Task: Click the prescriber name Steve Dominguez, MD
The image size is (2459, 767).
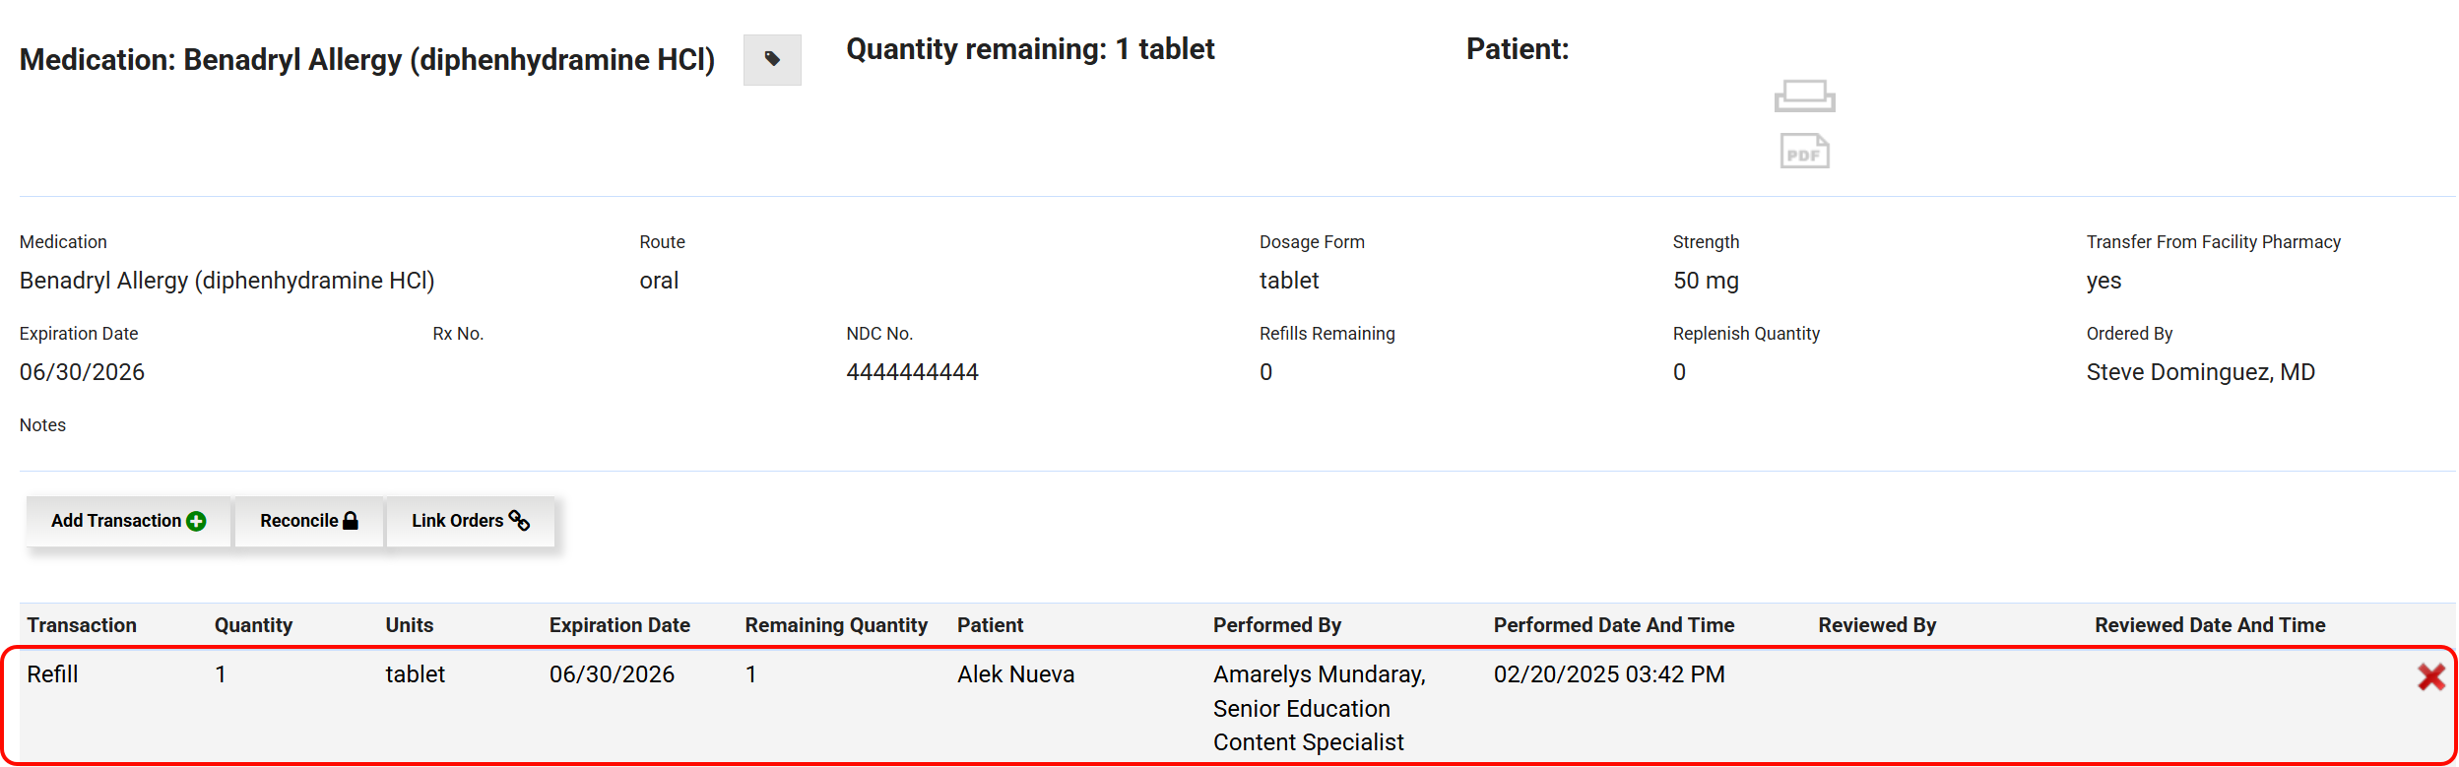Action: [x=2200, y=372]
